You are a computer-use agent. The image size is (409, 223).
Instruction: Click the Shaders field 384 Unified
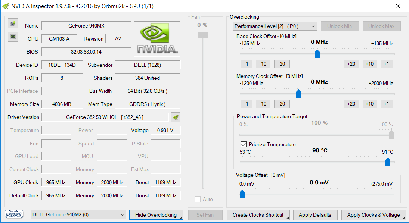[148, 78]
